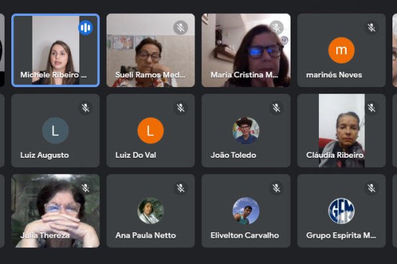This screenshot has width=397, height=264.
Task: Click Elivelton Carvalho's muted microphone icon
Action: (x=276, y=188)
